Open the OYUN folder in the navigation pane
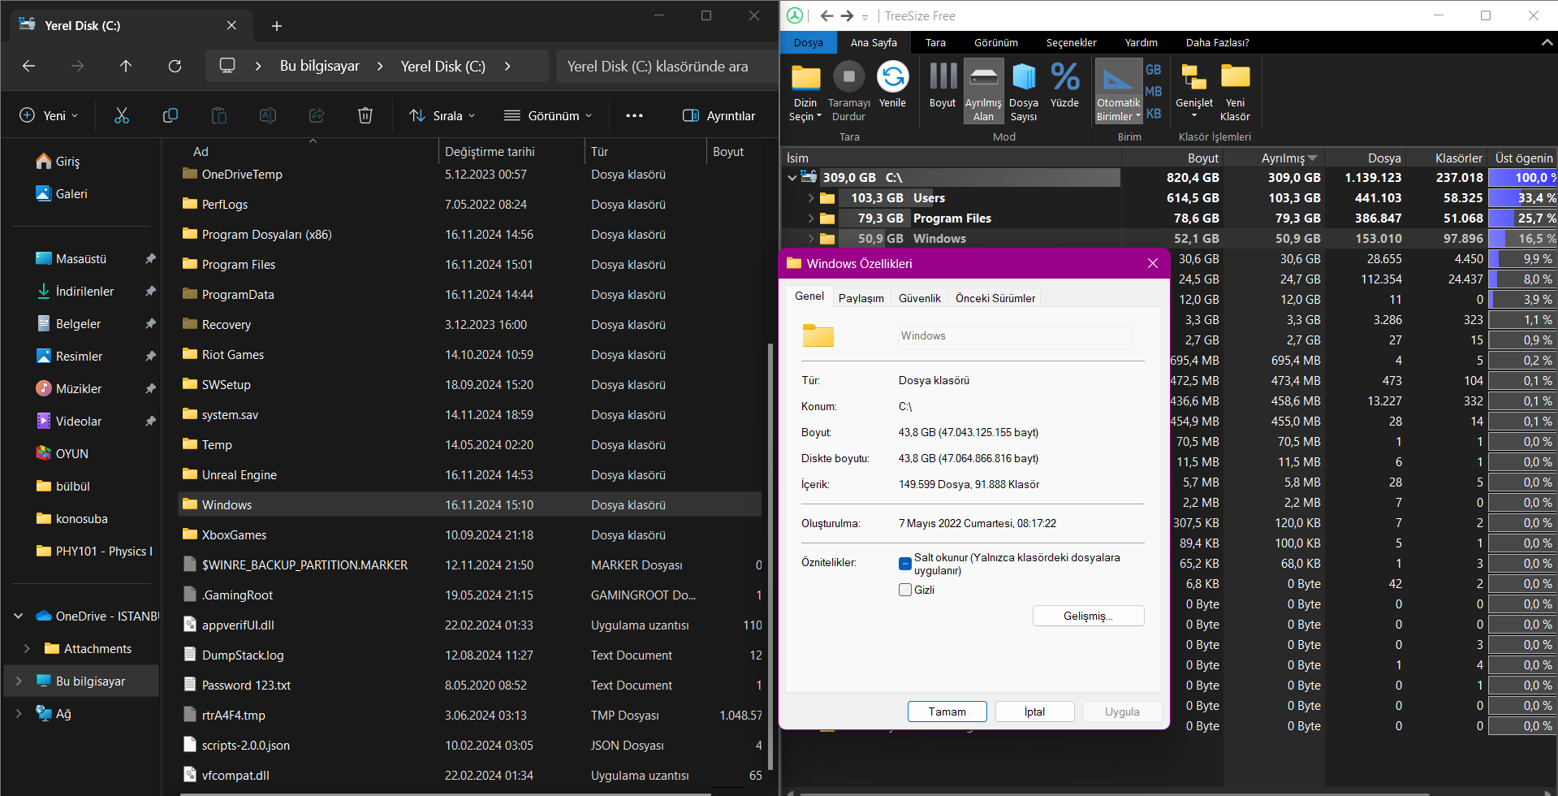 [x=71, y=453]
